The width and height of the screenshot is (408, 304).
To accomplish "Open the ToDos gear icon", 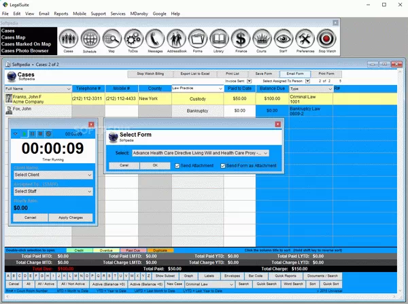I will 134,39.
